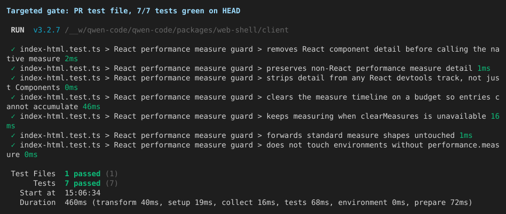Click '1 passed' next to Test Files
506x214 pixels.
[x=83, y=174]
